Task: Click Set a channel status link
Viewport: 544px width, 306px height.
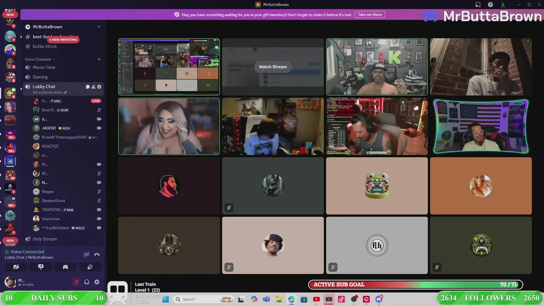Action: tap(49, 92)
